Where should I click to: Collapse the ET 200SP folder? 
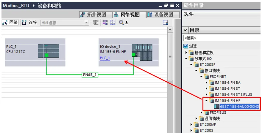click(x=191, y=65)
